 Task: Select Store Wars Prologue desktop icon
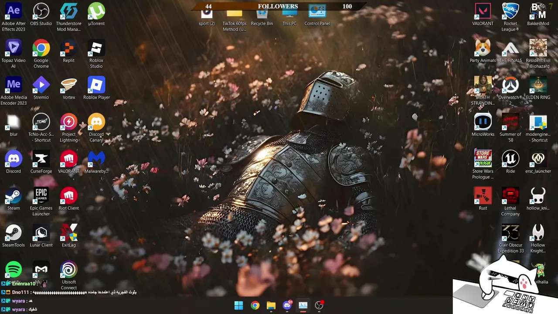click(x=483, y=165)
